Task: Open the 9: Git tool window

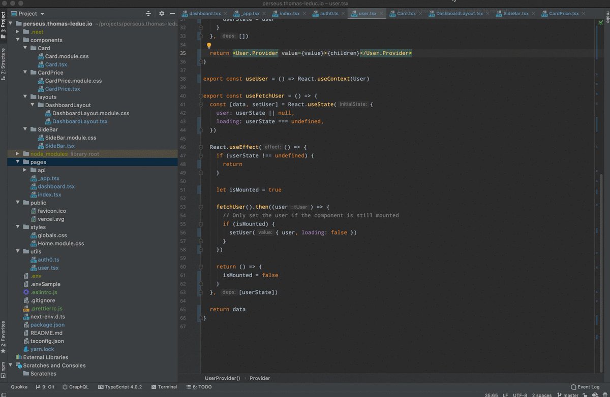Action: (x=45, y=387)
